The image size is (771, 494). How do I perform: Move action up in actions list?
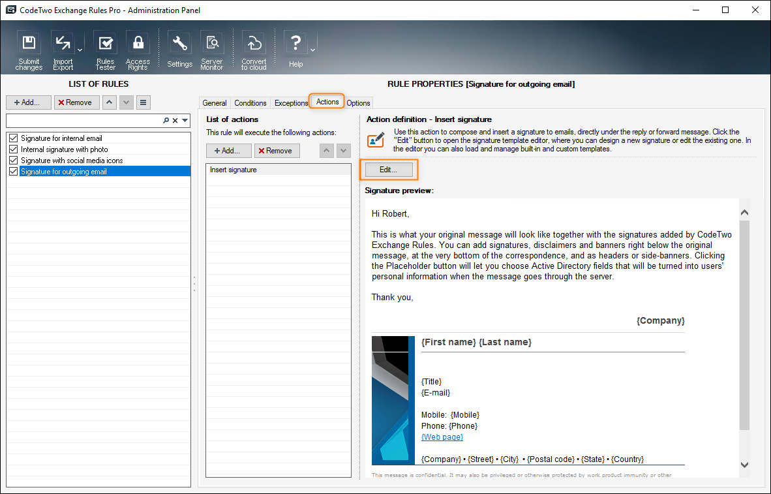(327, 151)
